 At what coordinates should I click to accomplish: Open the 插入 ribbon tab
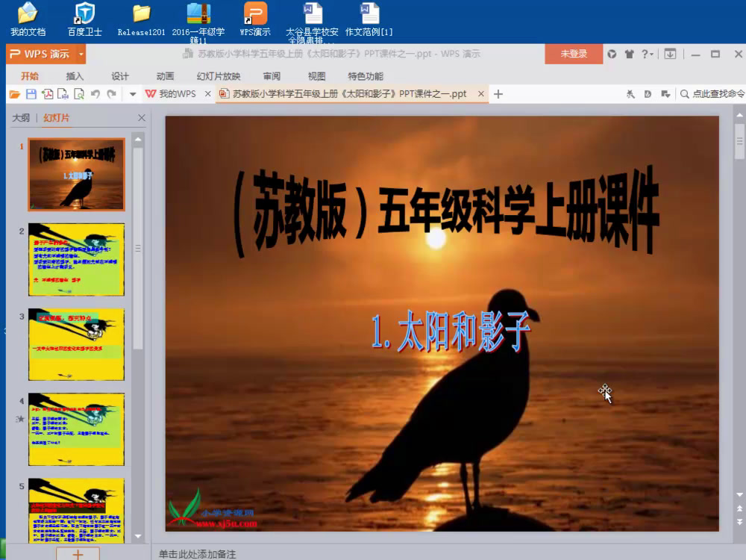[75, 76]
